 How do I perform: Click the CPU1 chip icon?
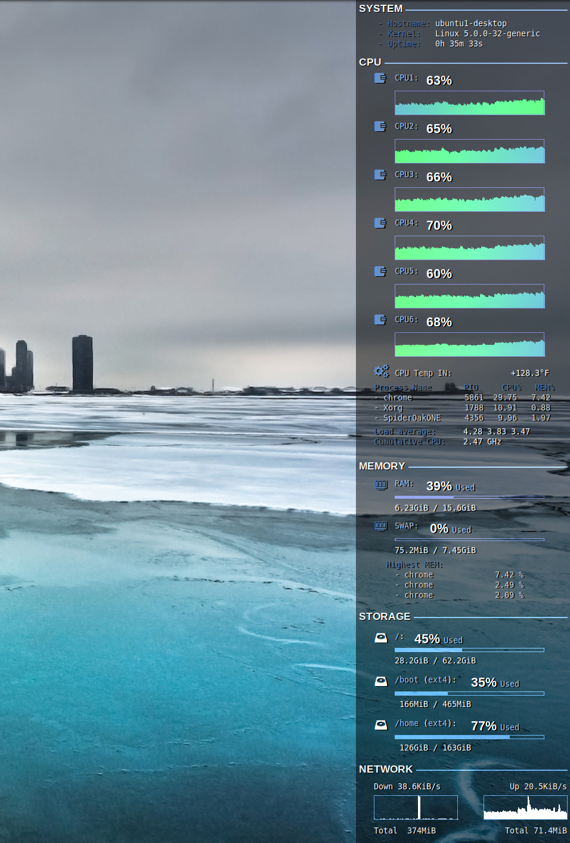pos(380,78)
